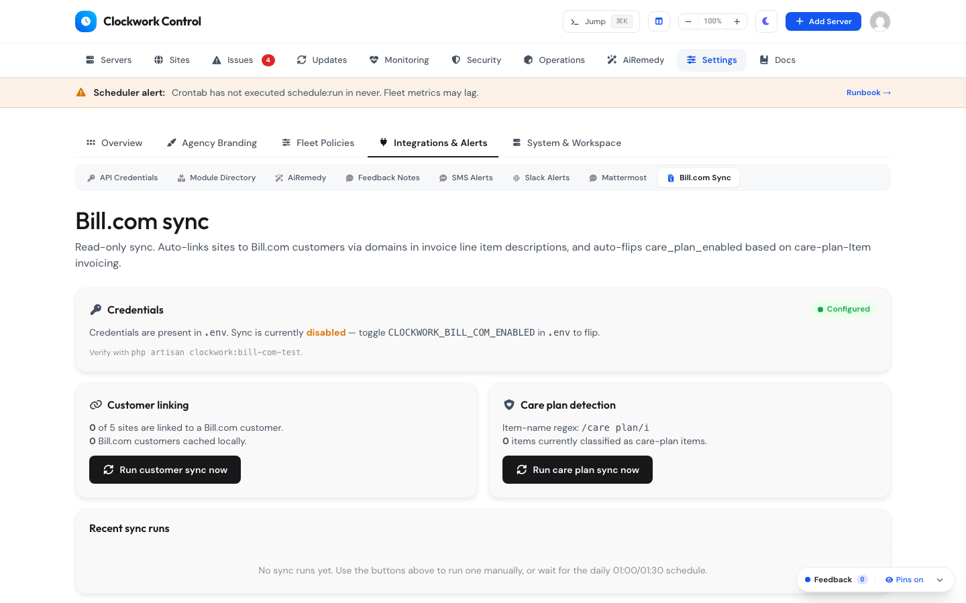Image resolution: width=966 pixels, height=603 pixels.
Task: Open the Slack Alerts subtab
Action: coord(541,178)
